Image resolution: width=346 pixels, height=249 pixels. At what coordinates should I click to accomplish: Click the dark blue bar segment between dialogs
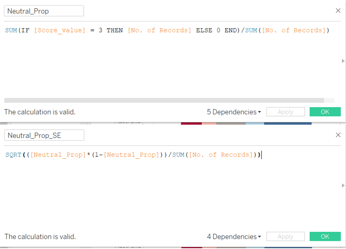click(x=288, y=123)
